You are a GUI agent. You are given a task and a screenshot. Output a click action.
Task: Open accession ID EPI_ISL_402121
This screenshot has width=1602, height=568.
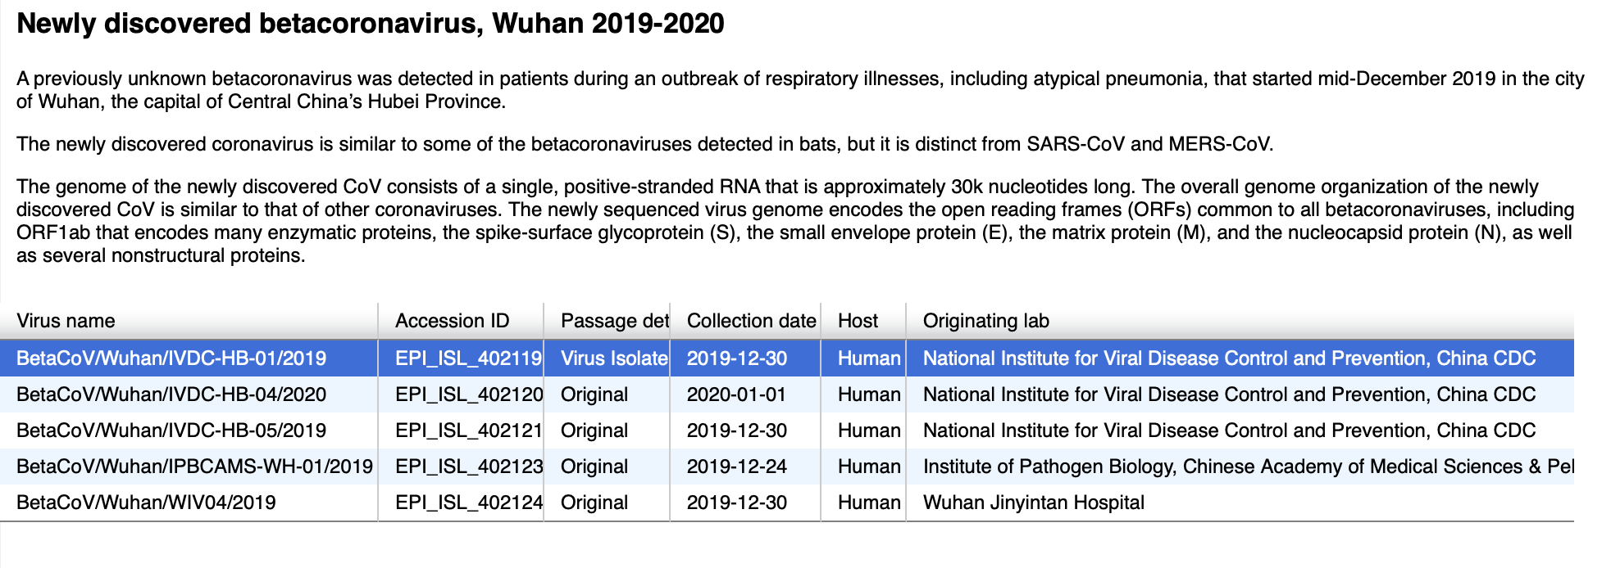467,431
